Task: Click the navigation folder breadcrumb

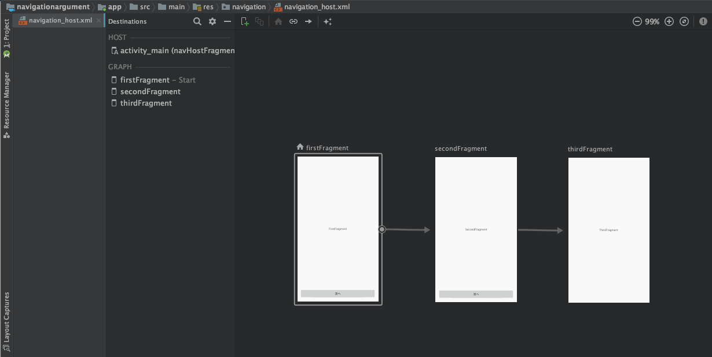Action: pos(244,7)
